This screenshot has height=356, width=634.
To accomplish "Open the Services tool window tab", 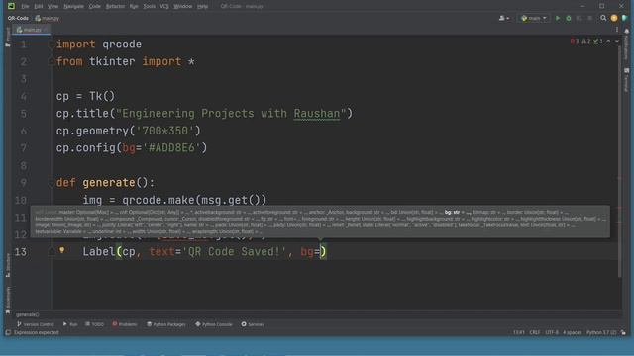I will pyautogui.click(x=253, y=324).
